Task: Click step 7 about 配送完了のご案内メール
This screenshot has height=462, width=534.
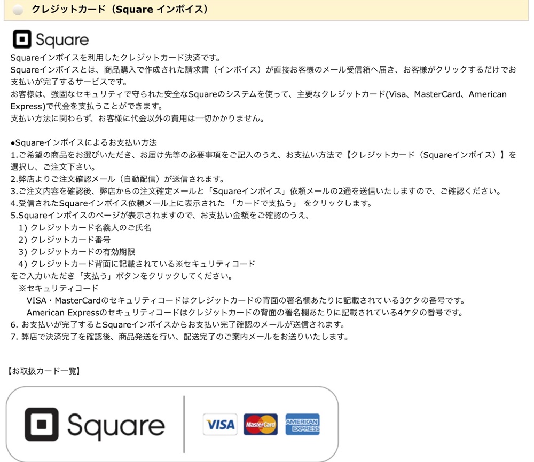Action: click(x=180, y=337)
